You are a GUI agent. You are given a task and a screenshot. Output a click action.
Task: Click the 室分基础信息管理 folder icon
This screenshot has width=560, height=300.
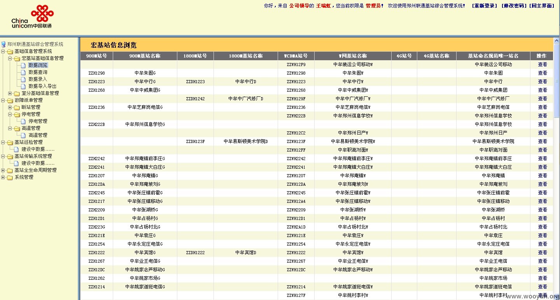pyautogui.click(x=17, y=93)
